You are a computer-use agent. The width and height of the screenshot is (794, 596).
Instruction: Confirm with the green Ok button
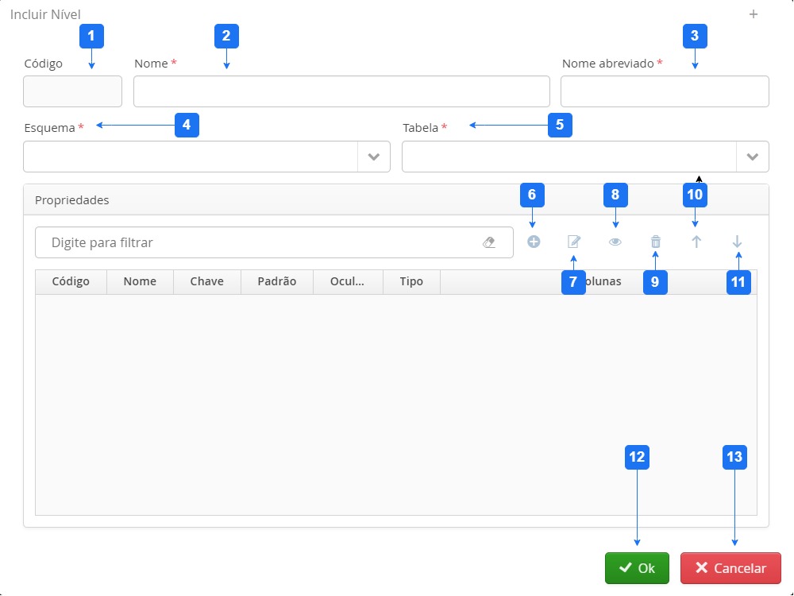637,568
